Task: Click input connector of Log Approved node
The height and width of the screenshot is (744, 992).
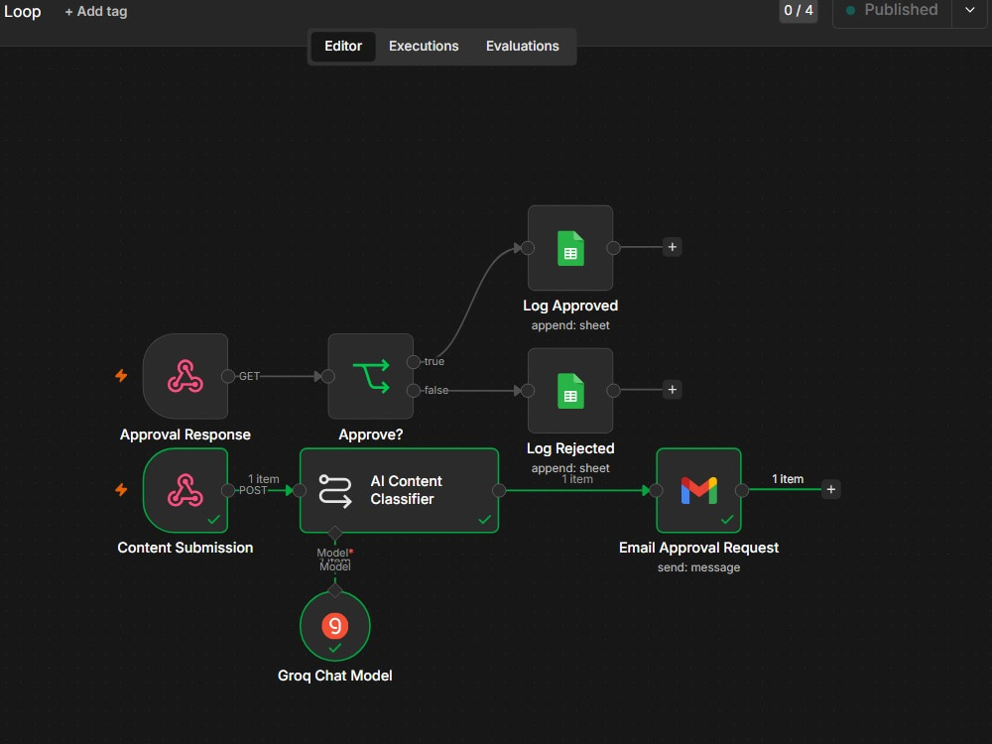Action: point(529,248)
